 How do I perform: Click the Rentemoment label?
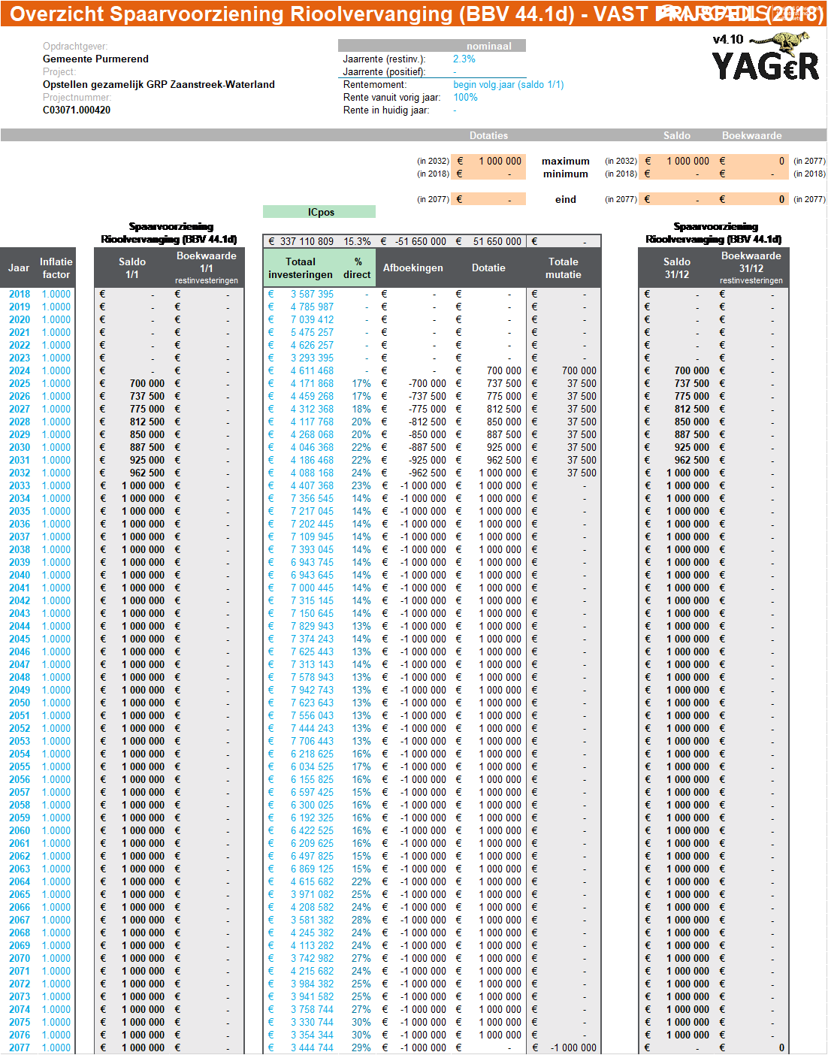375,84
